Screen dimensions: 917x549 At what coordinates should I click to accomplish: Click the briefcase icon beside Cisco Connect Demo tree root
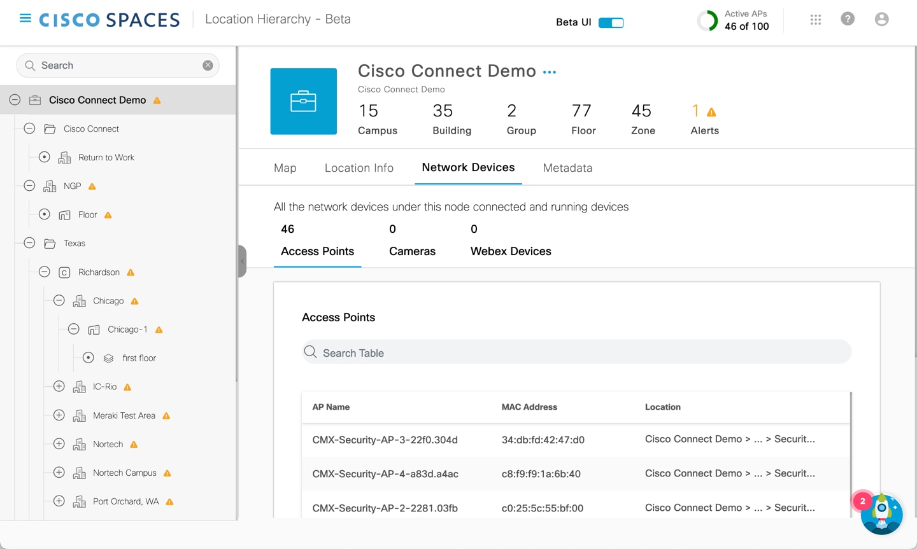pos(35,100)
